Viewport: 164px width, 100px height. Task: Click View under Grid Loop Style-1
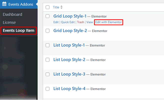(90, 22)
